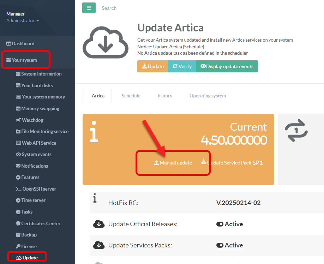Image resolution: width=324 pixels, height=264 pixels.
Task: Click the Time server clock icon
Action: (x=18, y=200)
